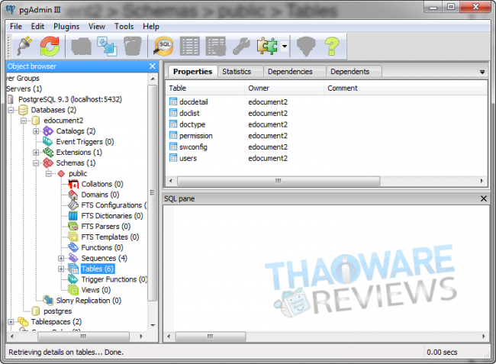This screenshot has height=364, width=496.
Task: Click the Domains node icon
Action: (x=73, y=195)
